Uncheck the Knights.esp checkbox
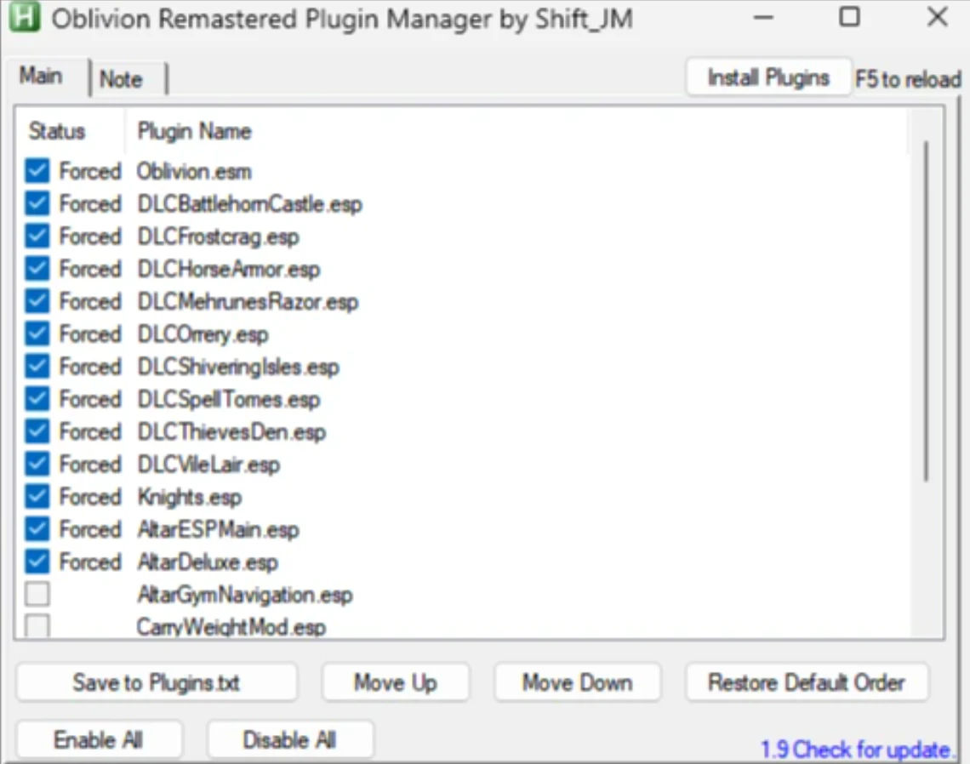Screen dimensions: 970x764 [x=36, y=497]
